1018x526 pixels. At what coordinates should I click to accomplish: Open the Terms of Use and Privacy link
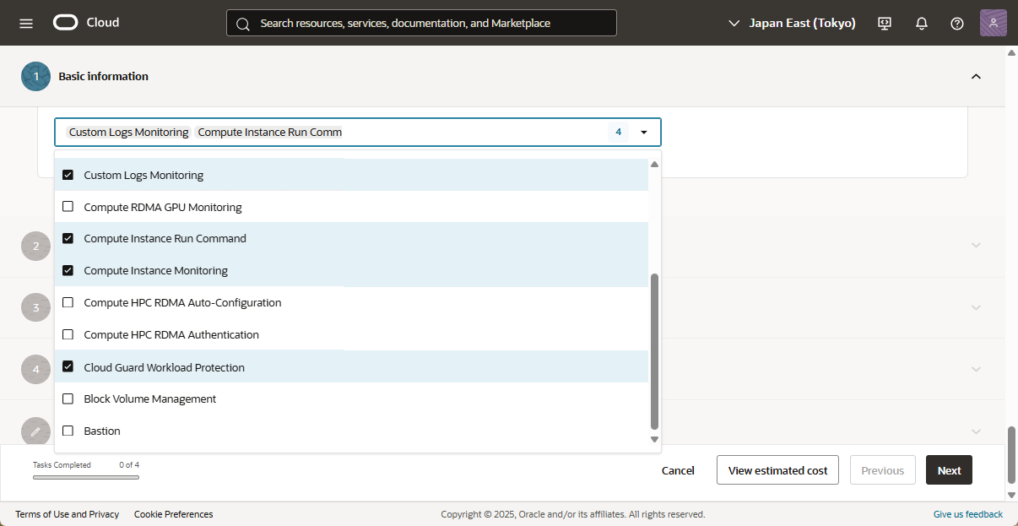67,514
